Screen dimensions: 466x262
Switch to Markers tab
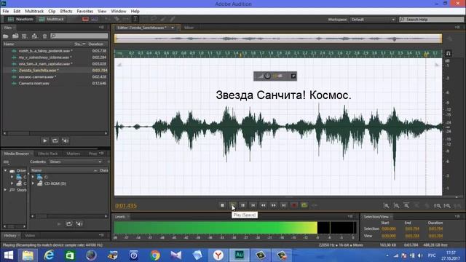pos(74,154)
